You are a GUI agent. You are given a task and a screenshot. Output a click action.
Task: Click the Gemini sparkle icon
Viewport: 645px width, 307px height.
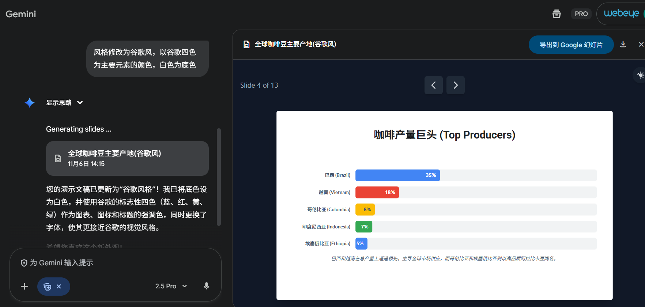pos(30,103)
